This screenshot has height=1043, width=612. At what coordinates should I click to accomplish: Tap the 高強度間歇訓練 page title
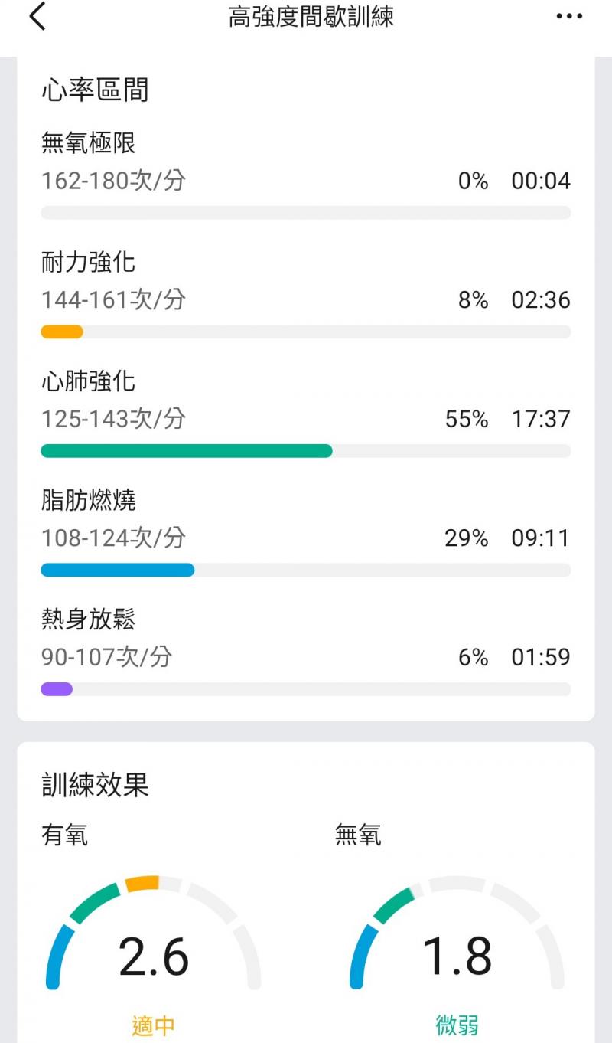coord(311,17)
